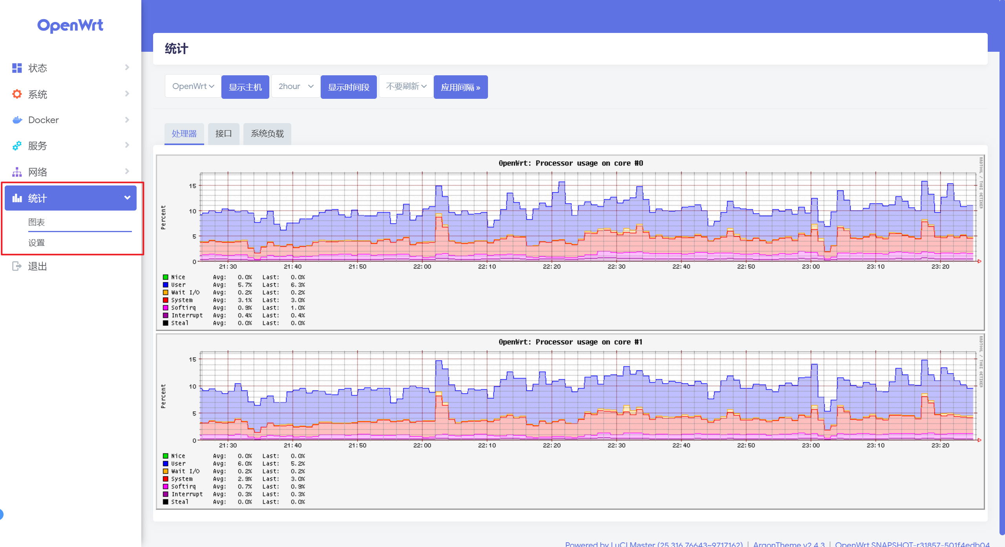
Task: Open the 2hour timespan dropdown
Action: tap(296, 86)
